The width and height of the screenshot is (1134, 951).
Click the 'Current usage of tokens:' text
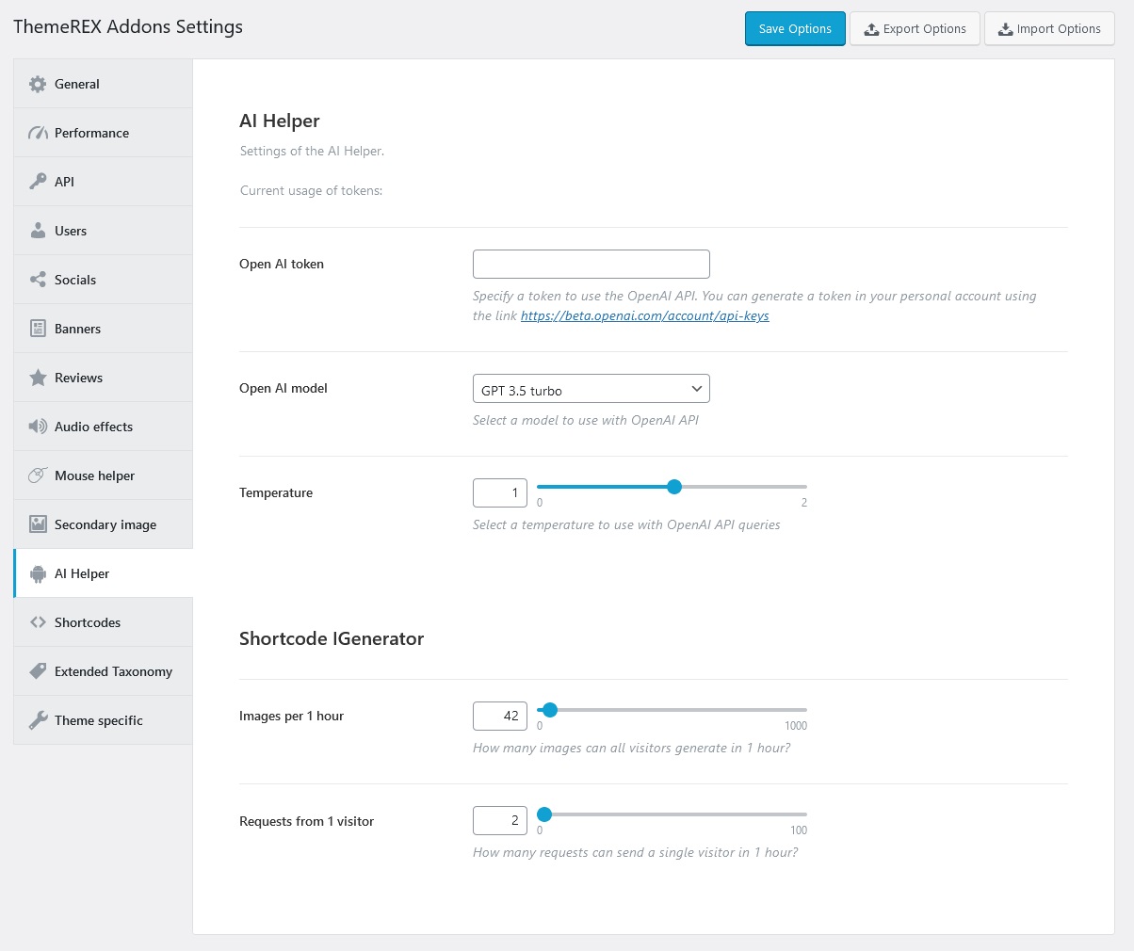tap(312, 190)
